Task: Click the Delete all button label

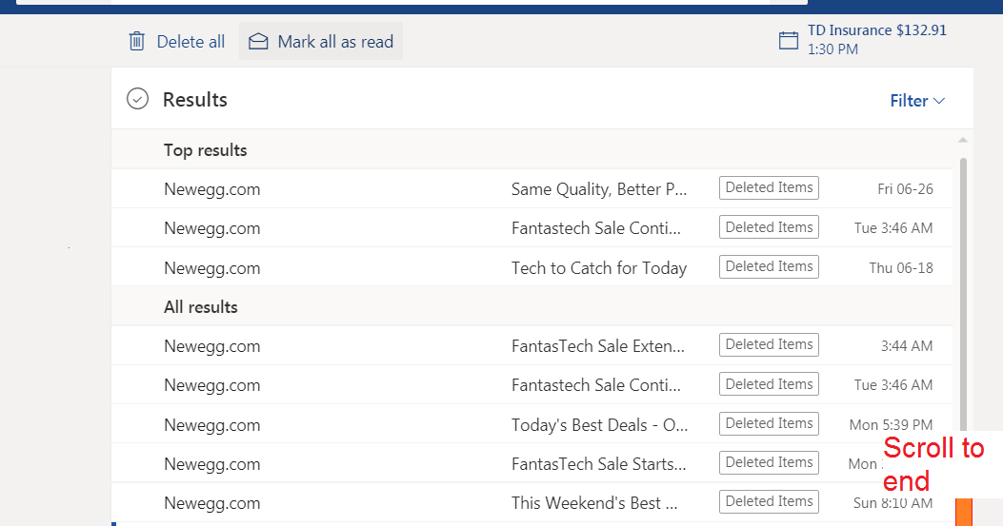Action: (x=191, y=42)
